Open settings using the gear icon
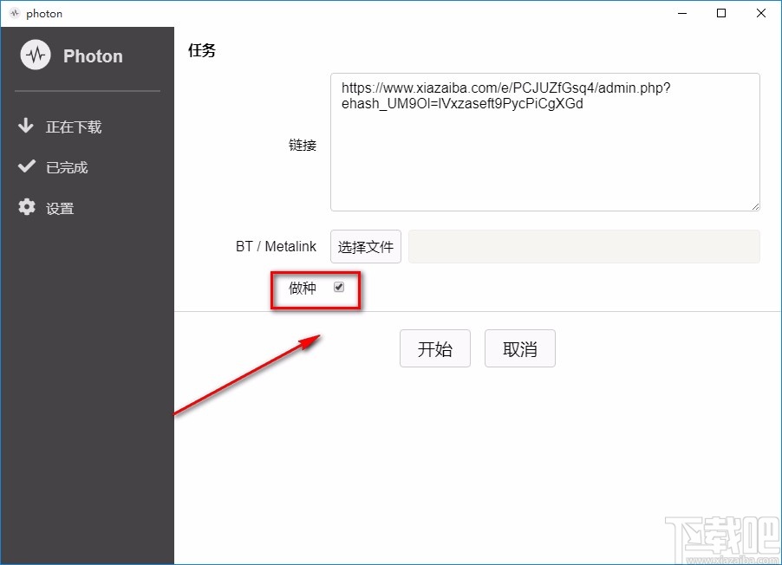The height and width of the screenshot is (565, 782). coord(27,207)
